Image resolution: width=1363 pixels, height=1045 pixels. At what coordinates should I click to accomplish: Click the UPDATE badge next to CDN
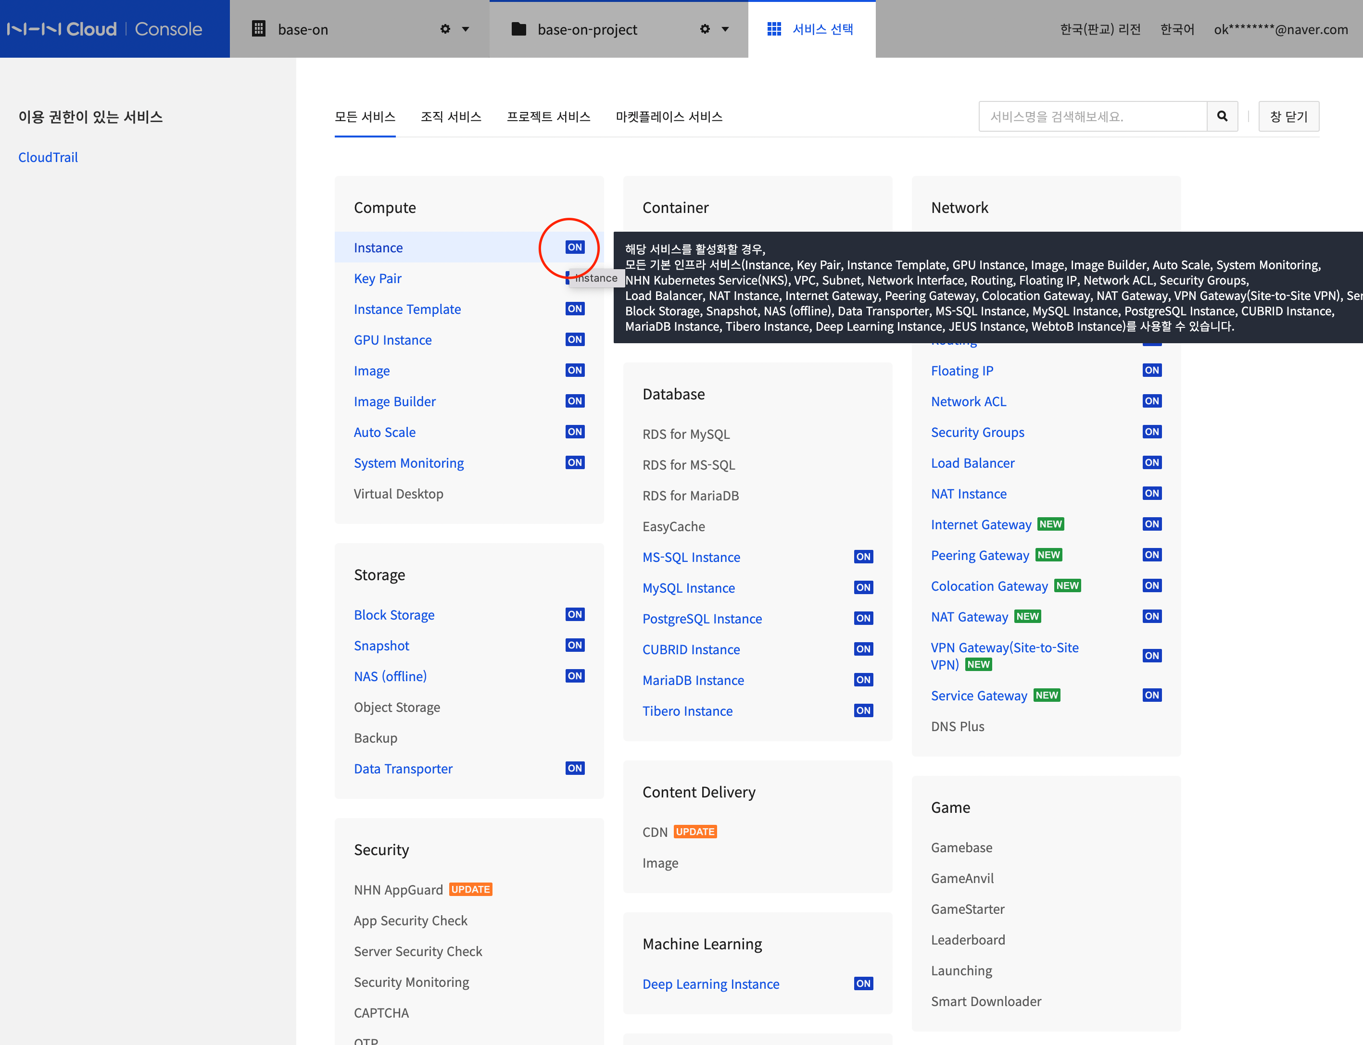(695, 832)
